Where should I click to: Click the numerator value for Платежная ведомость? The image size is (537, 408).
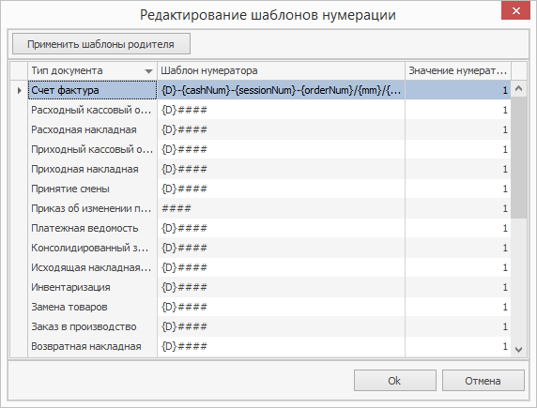click(x=458, y=228)
